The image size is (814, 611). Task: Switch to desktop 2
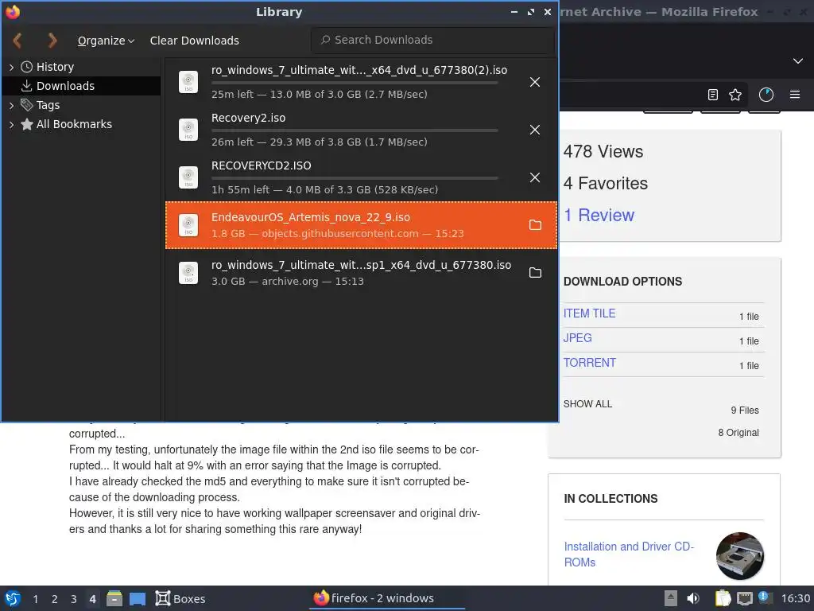pyautogui.click(x=55, y=599)
